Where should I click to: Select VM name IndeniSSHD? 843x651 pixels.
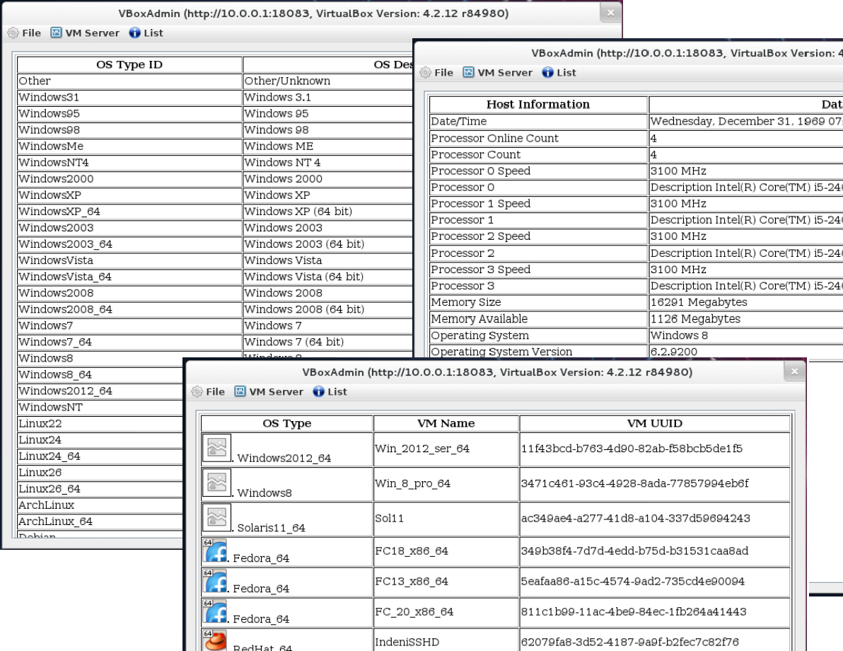(407, 642)
